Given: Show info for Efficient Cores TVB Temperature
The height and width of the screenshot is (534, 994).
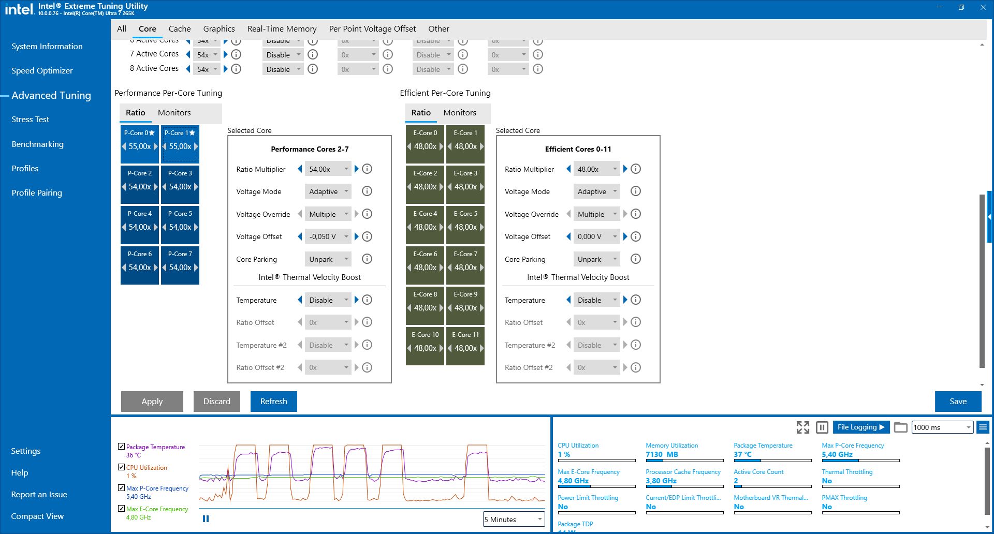Looking at the screenshot, I should point(636,300).
